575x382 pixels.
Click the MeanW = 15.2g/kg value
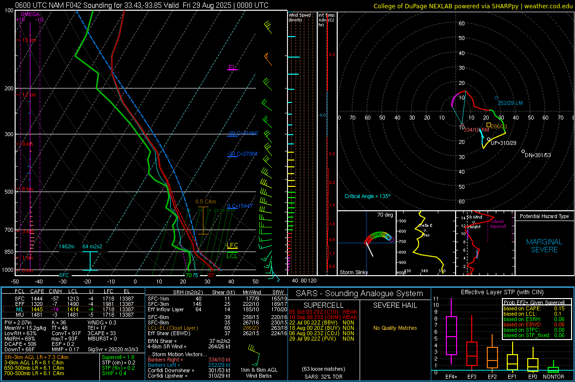[x=25, y=328]
